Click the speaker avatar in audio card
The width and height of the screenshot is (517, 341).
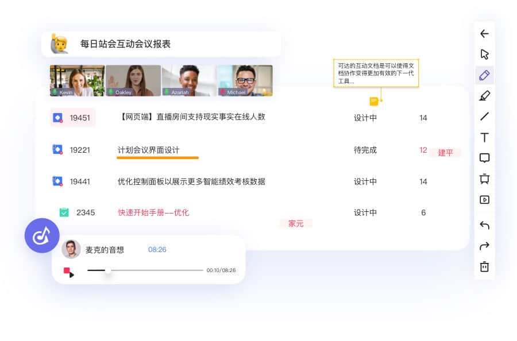pos(71,249)
